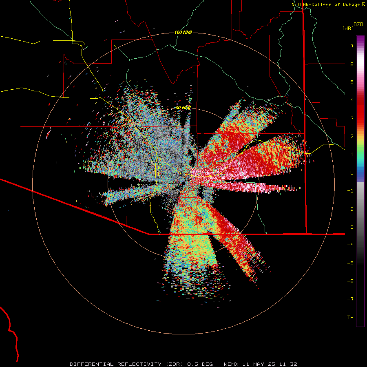This screenshot has height=367, width=367.
Task: Click the -5 value on color scale
Action: coord(350,263)
